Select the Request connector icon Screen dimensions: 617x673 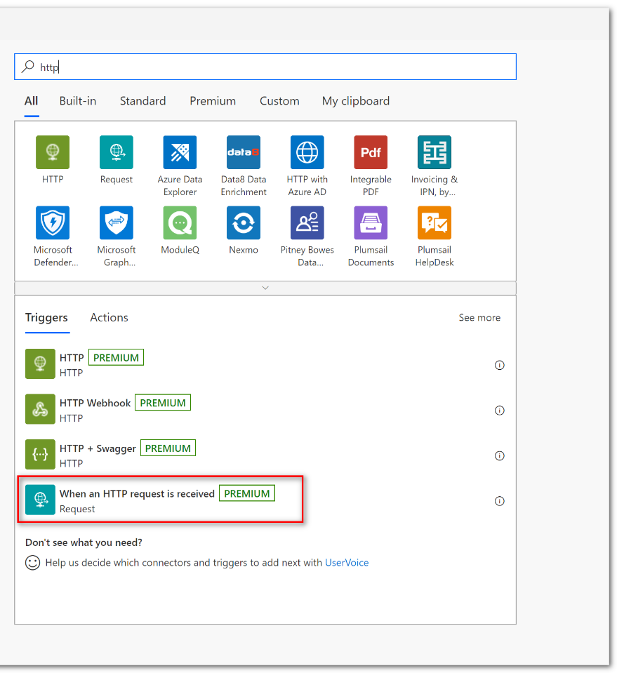coord(117,152)
